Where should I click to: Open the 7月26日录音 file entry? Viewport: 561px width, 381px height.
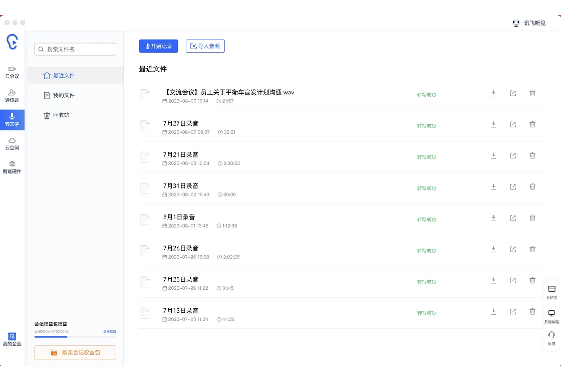click(x=342, y=251)
